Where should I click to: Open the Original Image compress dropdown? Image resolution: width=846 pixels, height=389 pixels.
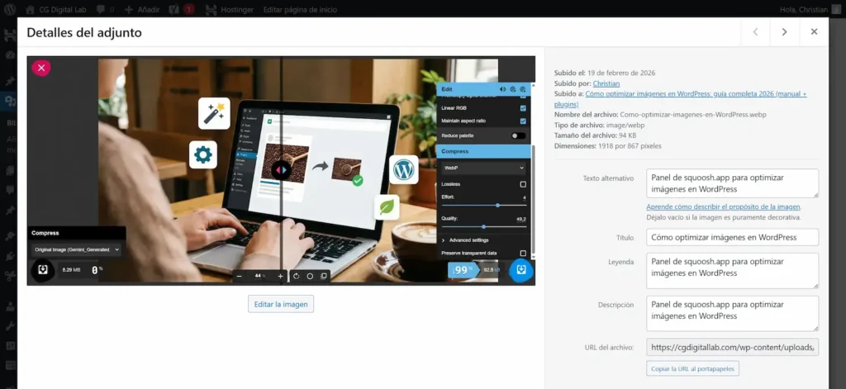coord(77,249)
